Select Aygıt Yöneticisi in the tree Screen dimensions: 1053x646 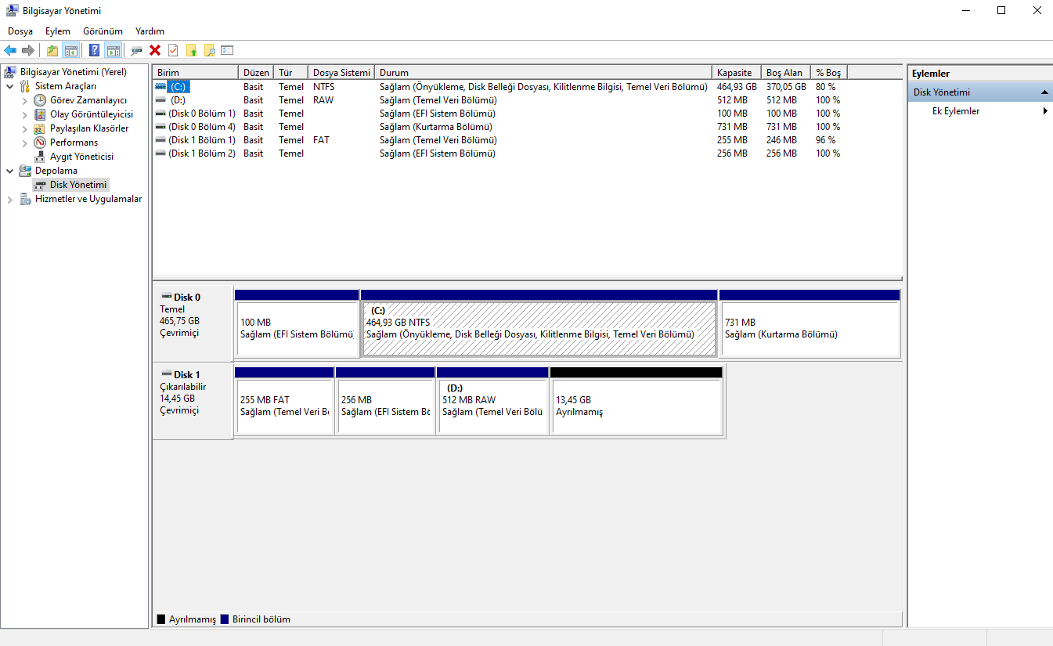point(81,157)
